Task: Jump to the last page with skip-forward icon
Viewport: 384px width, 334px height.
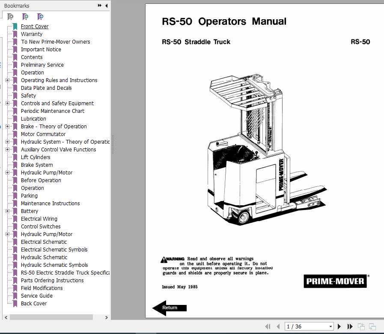Action: coord(350,326)
